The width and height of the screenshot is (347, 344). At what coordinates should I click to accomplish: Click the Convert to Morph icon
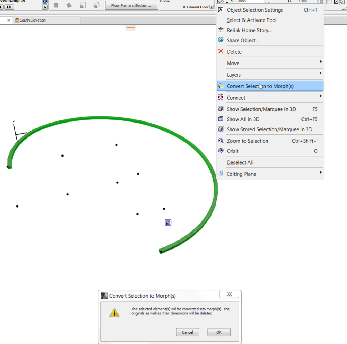pyautogui.click(x=221, y=86)
